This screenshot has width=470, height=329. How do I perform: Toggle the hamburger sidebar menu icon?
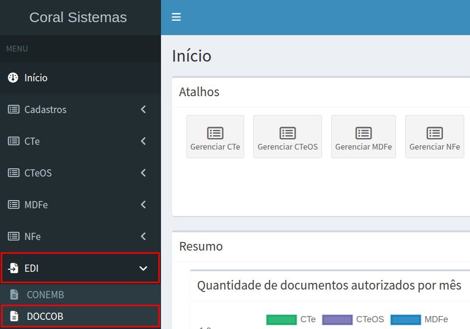tap(176, 17)
